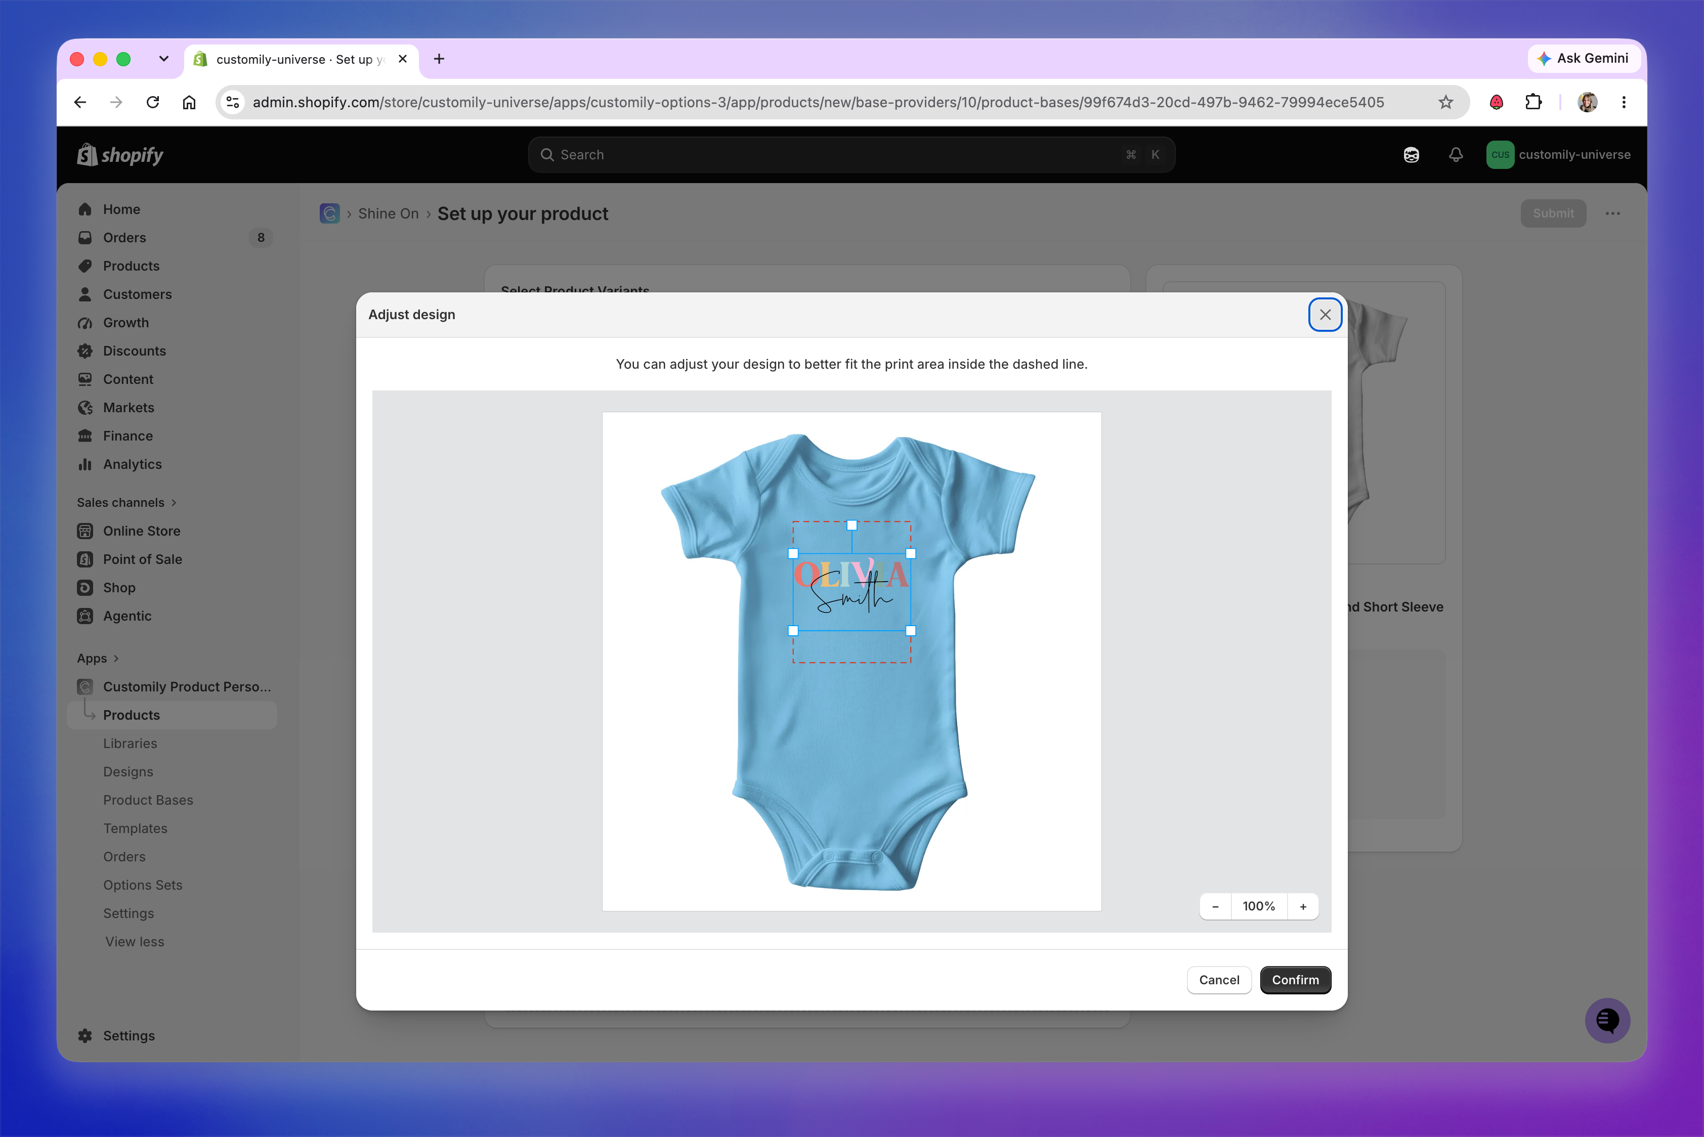Open Libraries under Customily app

pos(130,744)
